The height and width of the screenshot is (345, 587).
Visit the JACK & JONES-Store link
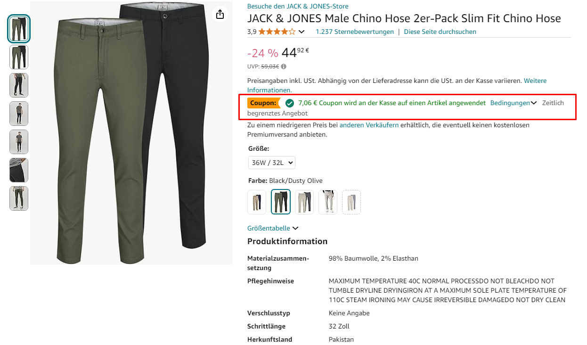coord(298,6)
